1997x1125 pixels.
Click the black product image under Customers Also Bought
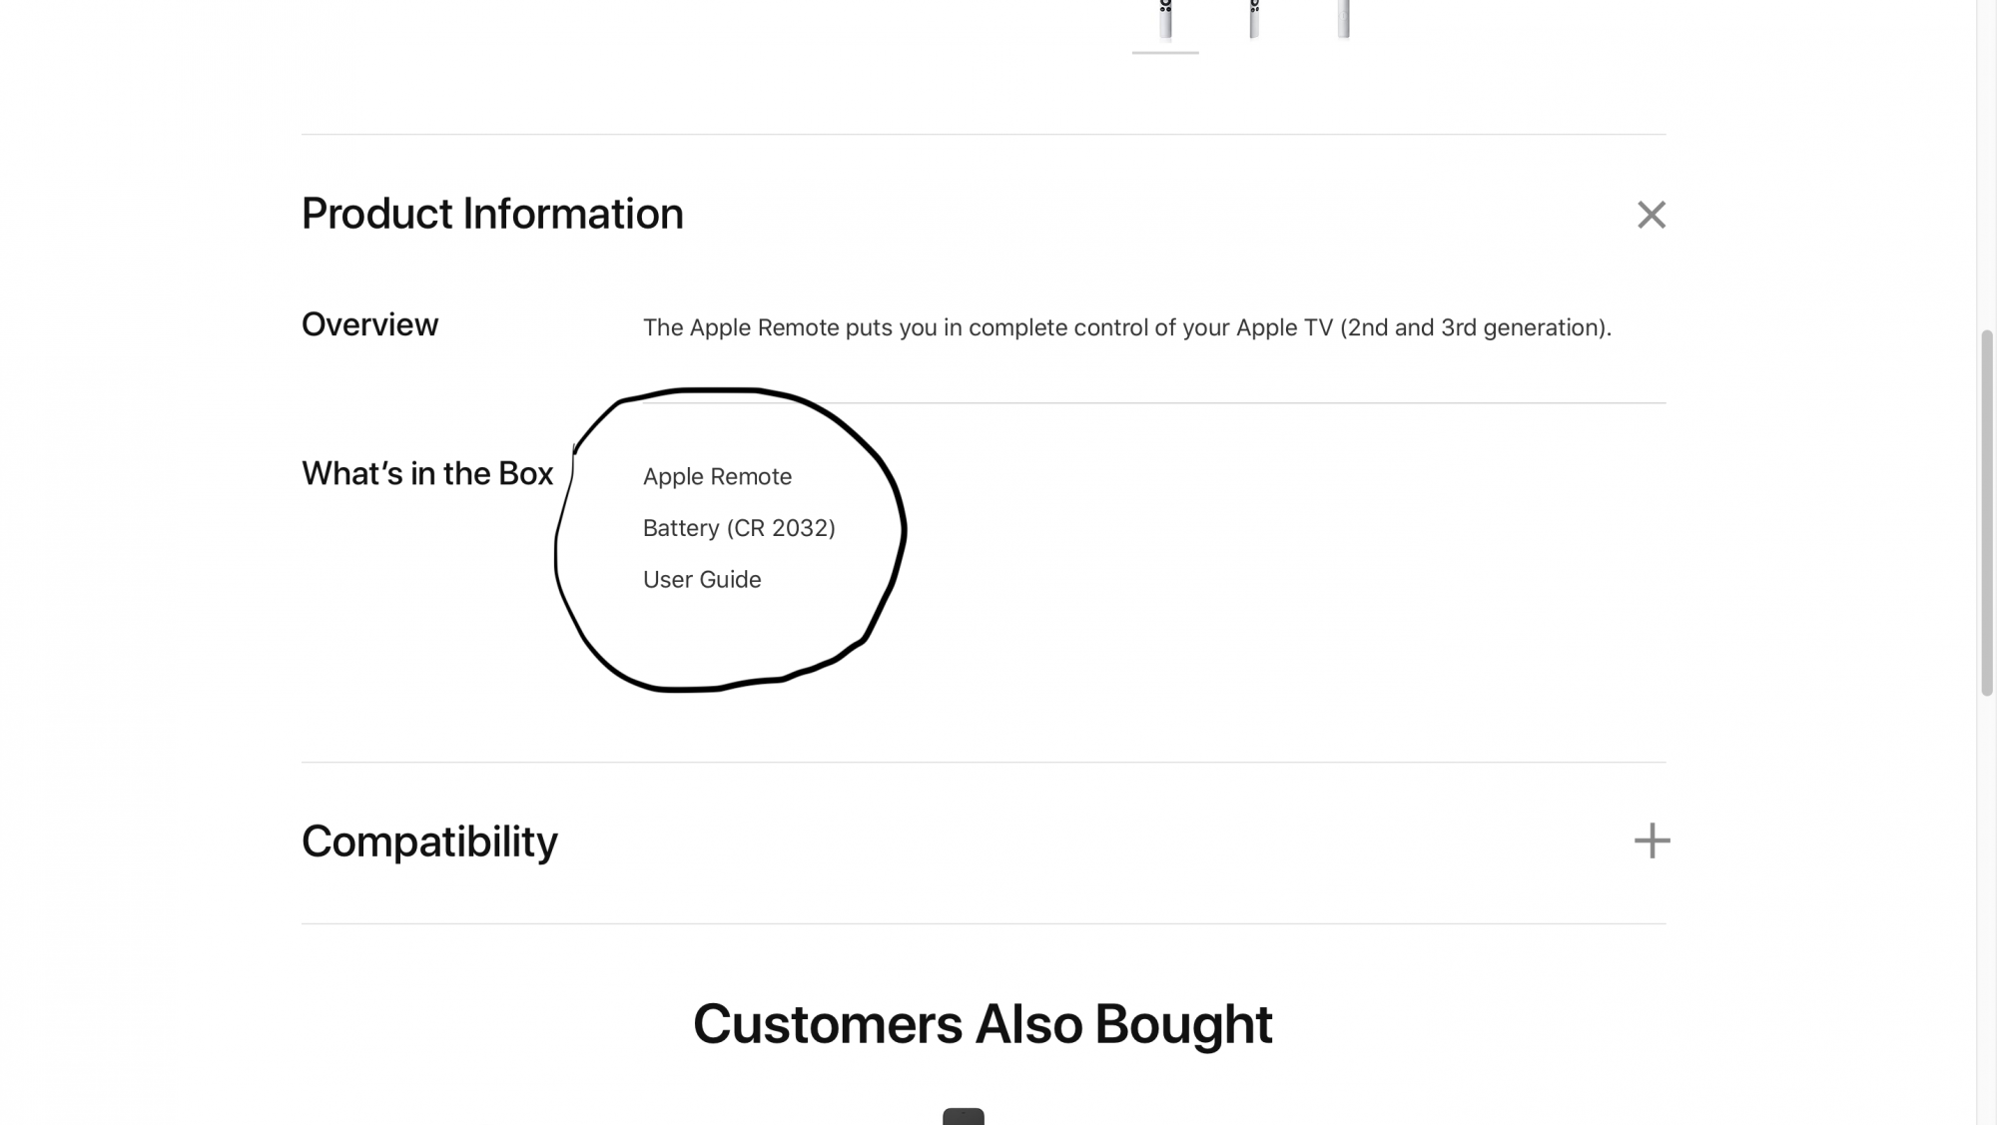pos(964,1116)
